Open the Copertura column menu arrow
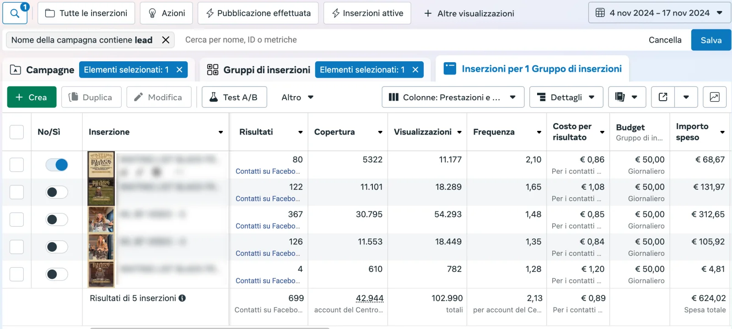This screenshot has height=329, width=732. pyautogui.click(x=380, y=132)
